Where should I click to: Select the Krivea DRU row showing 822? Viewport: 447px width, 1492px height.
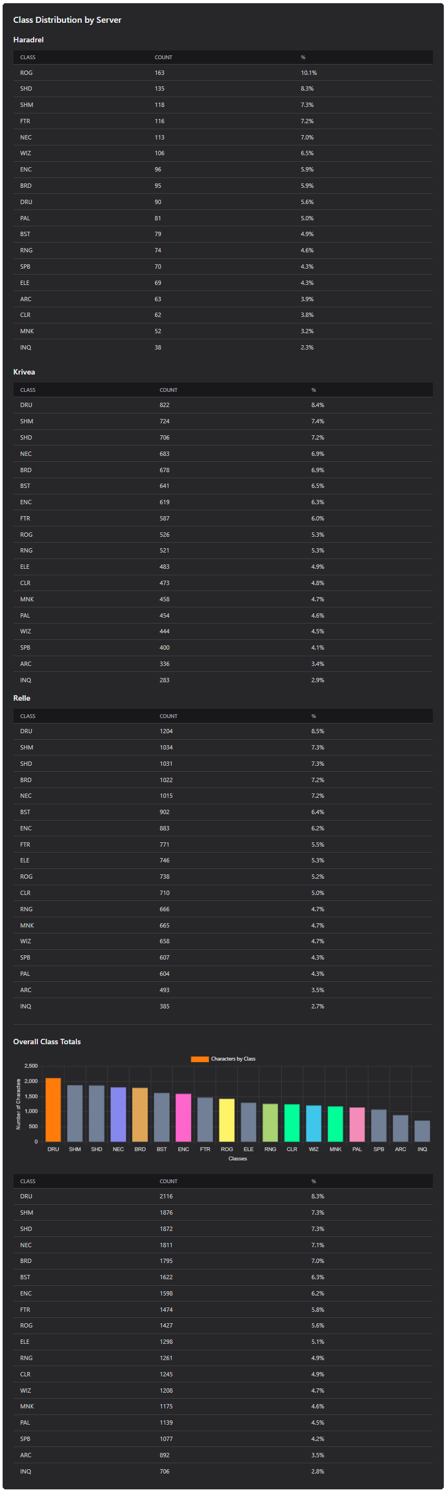click(223, 405)
